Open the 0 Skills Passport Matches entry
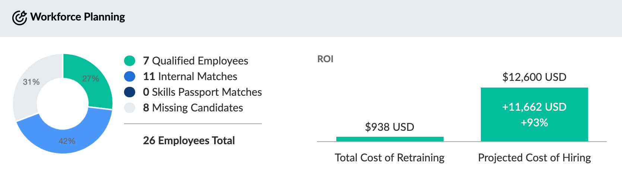The image size is (622, 180). [202, 92]
